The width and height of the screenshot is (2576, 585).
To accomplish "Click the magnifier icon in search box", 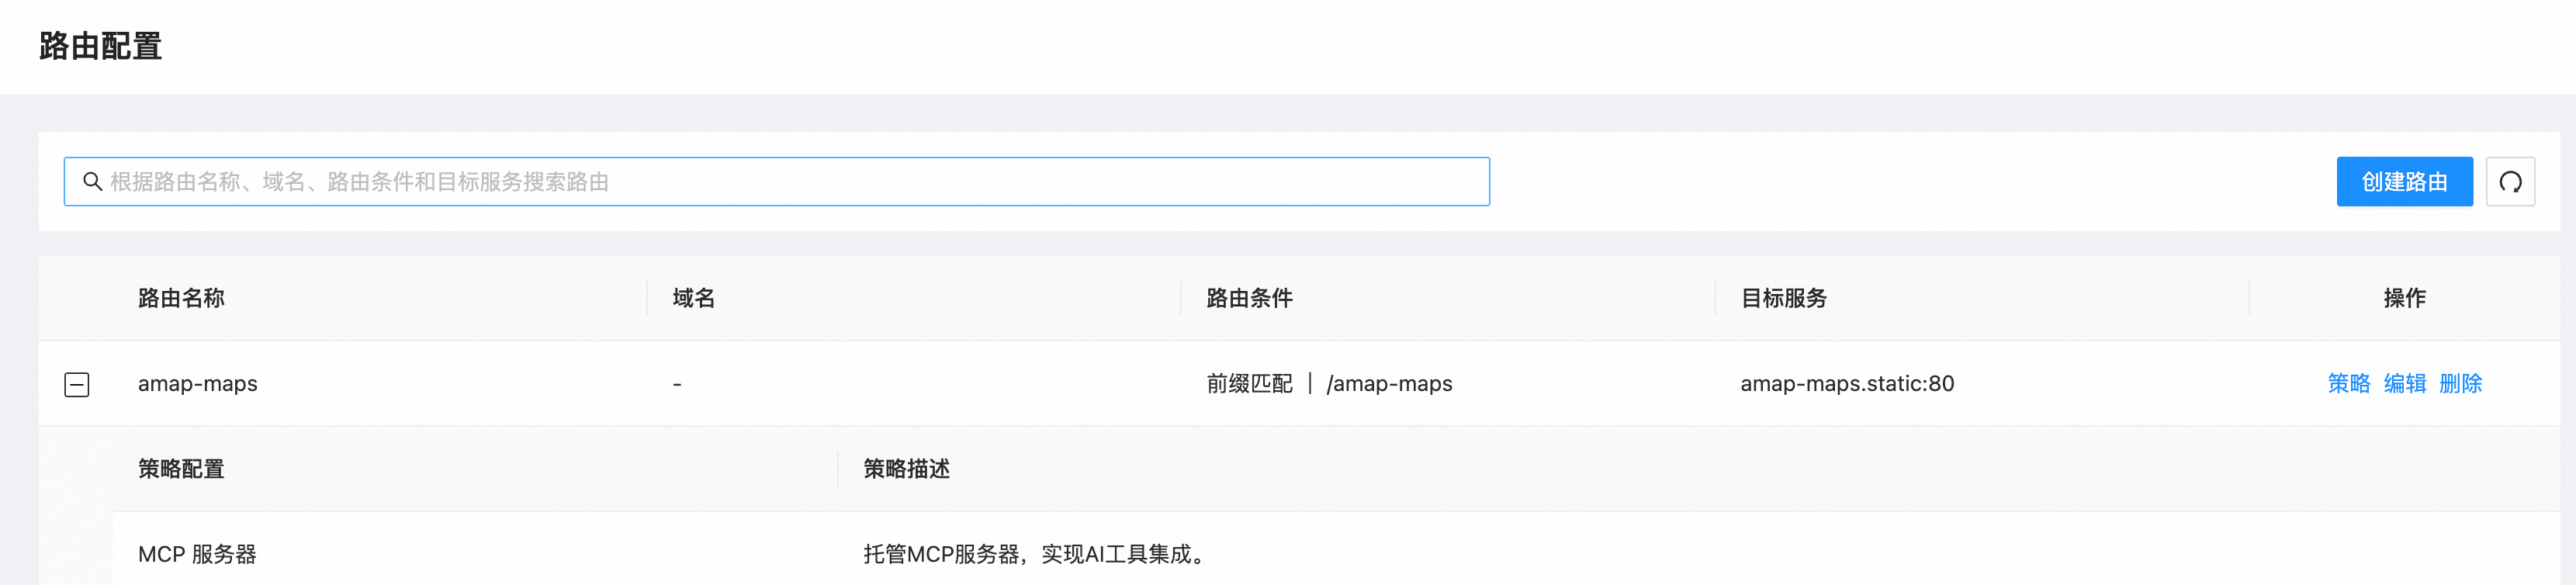I will tap(92, 182).
